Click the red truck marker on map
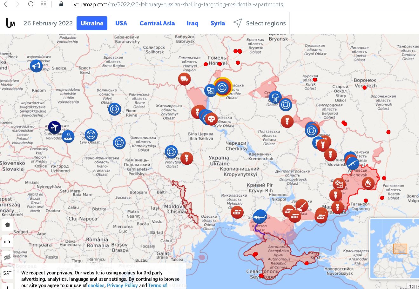419x289 pixels. (184, 79)
